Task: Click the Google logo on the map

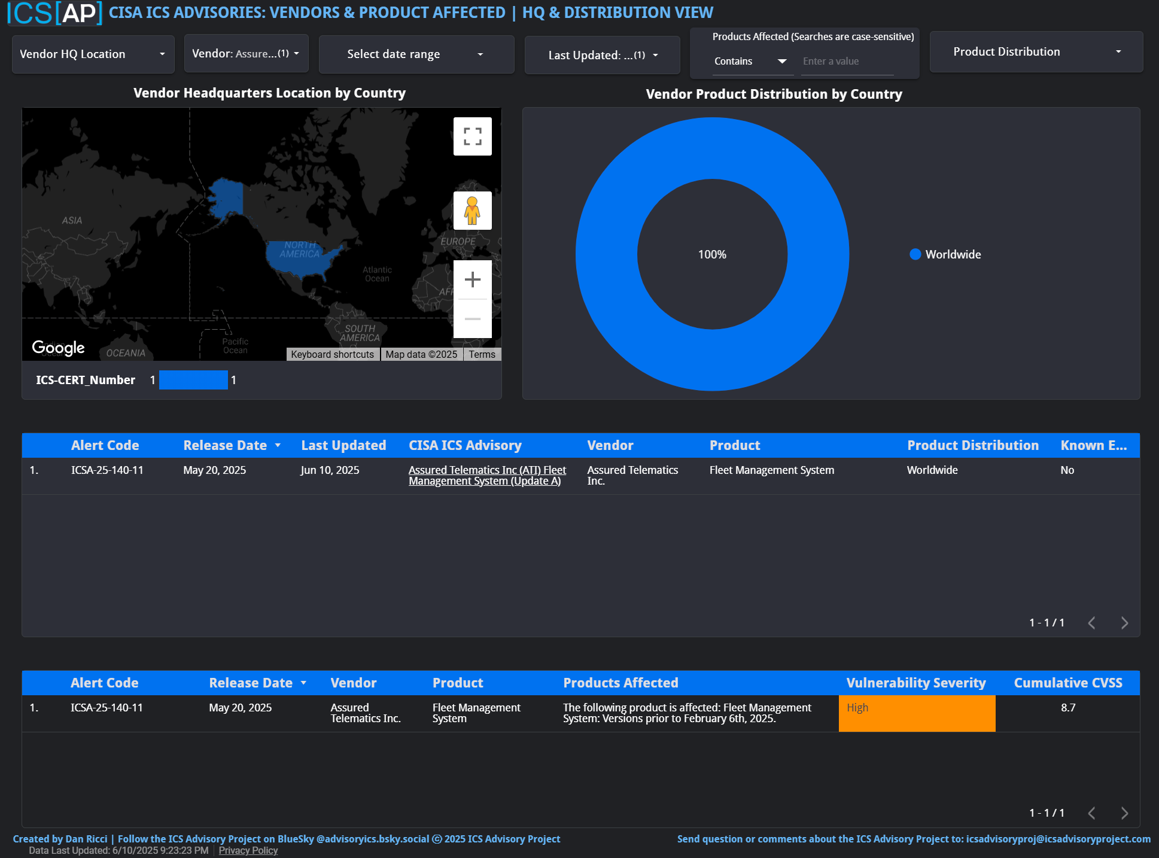Action: click(58, 348)
